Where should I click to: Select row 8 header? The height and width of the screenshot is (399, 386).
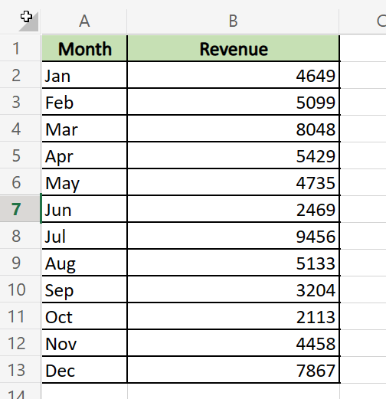coord(20,236)
